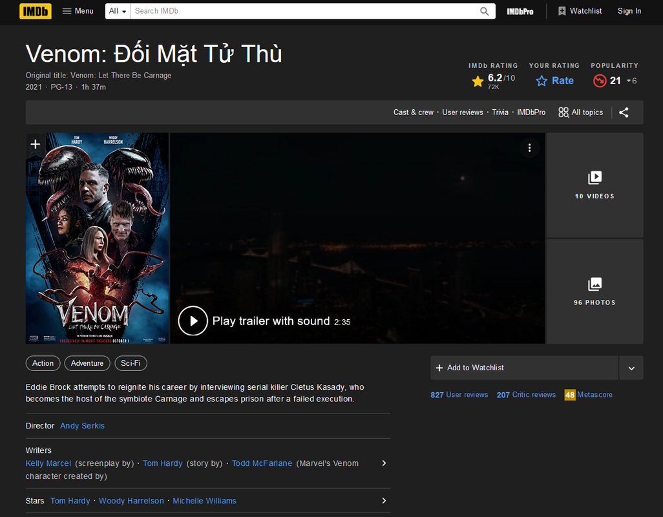Viewport: 663px width, 517px height.
Task: Open writer Kelly Marcel page
Action: [x=48, y=463]
